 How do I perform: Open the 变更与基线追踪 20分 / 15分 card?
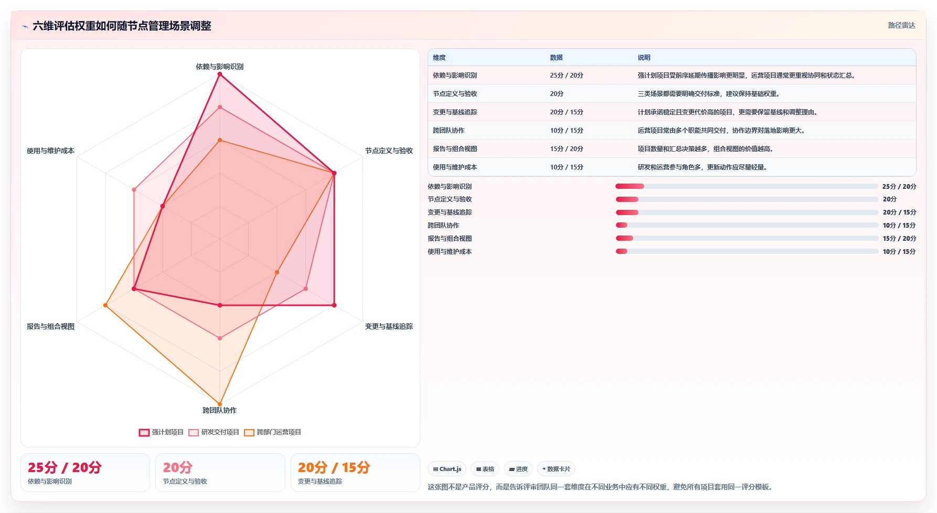coord(355,473)
